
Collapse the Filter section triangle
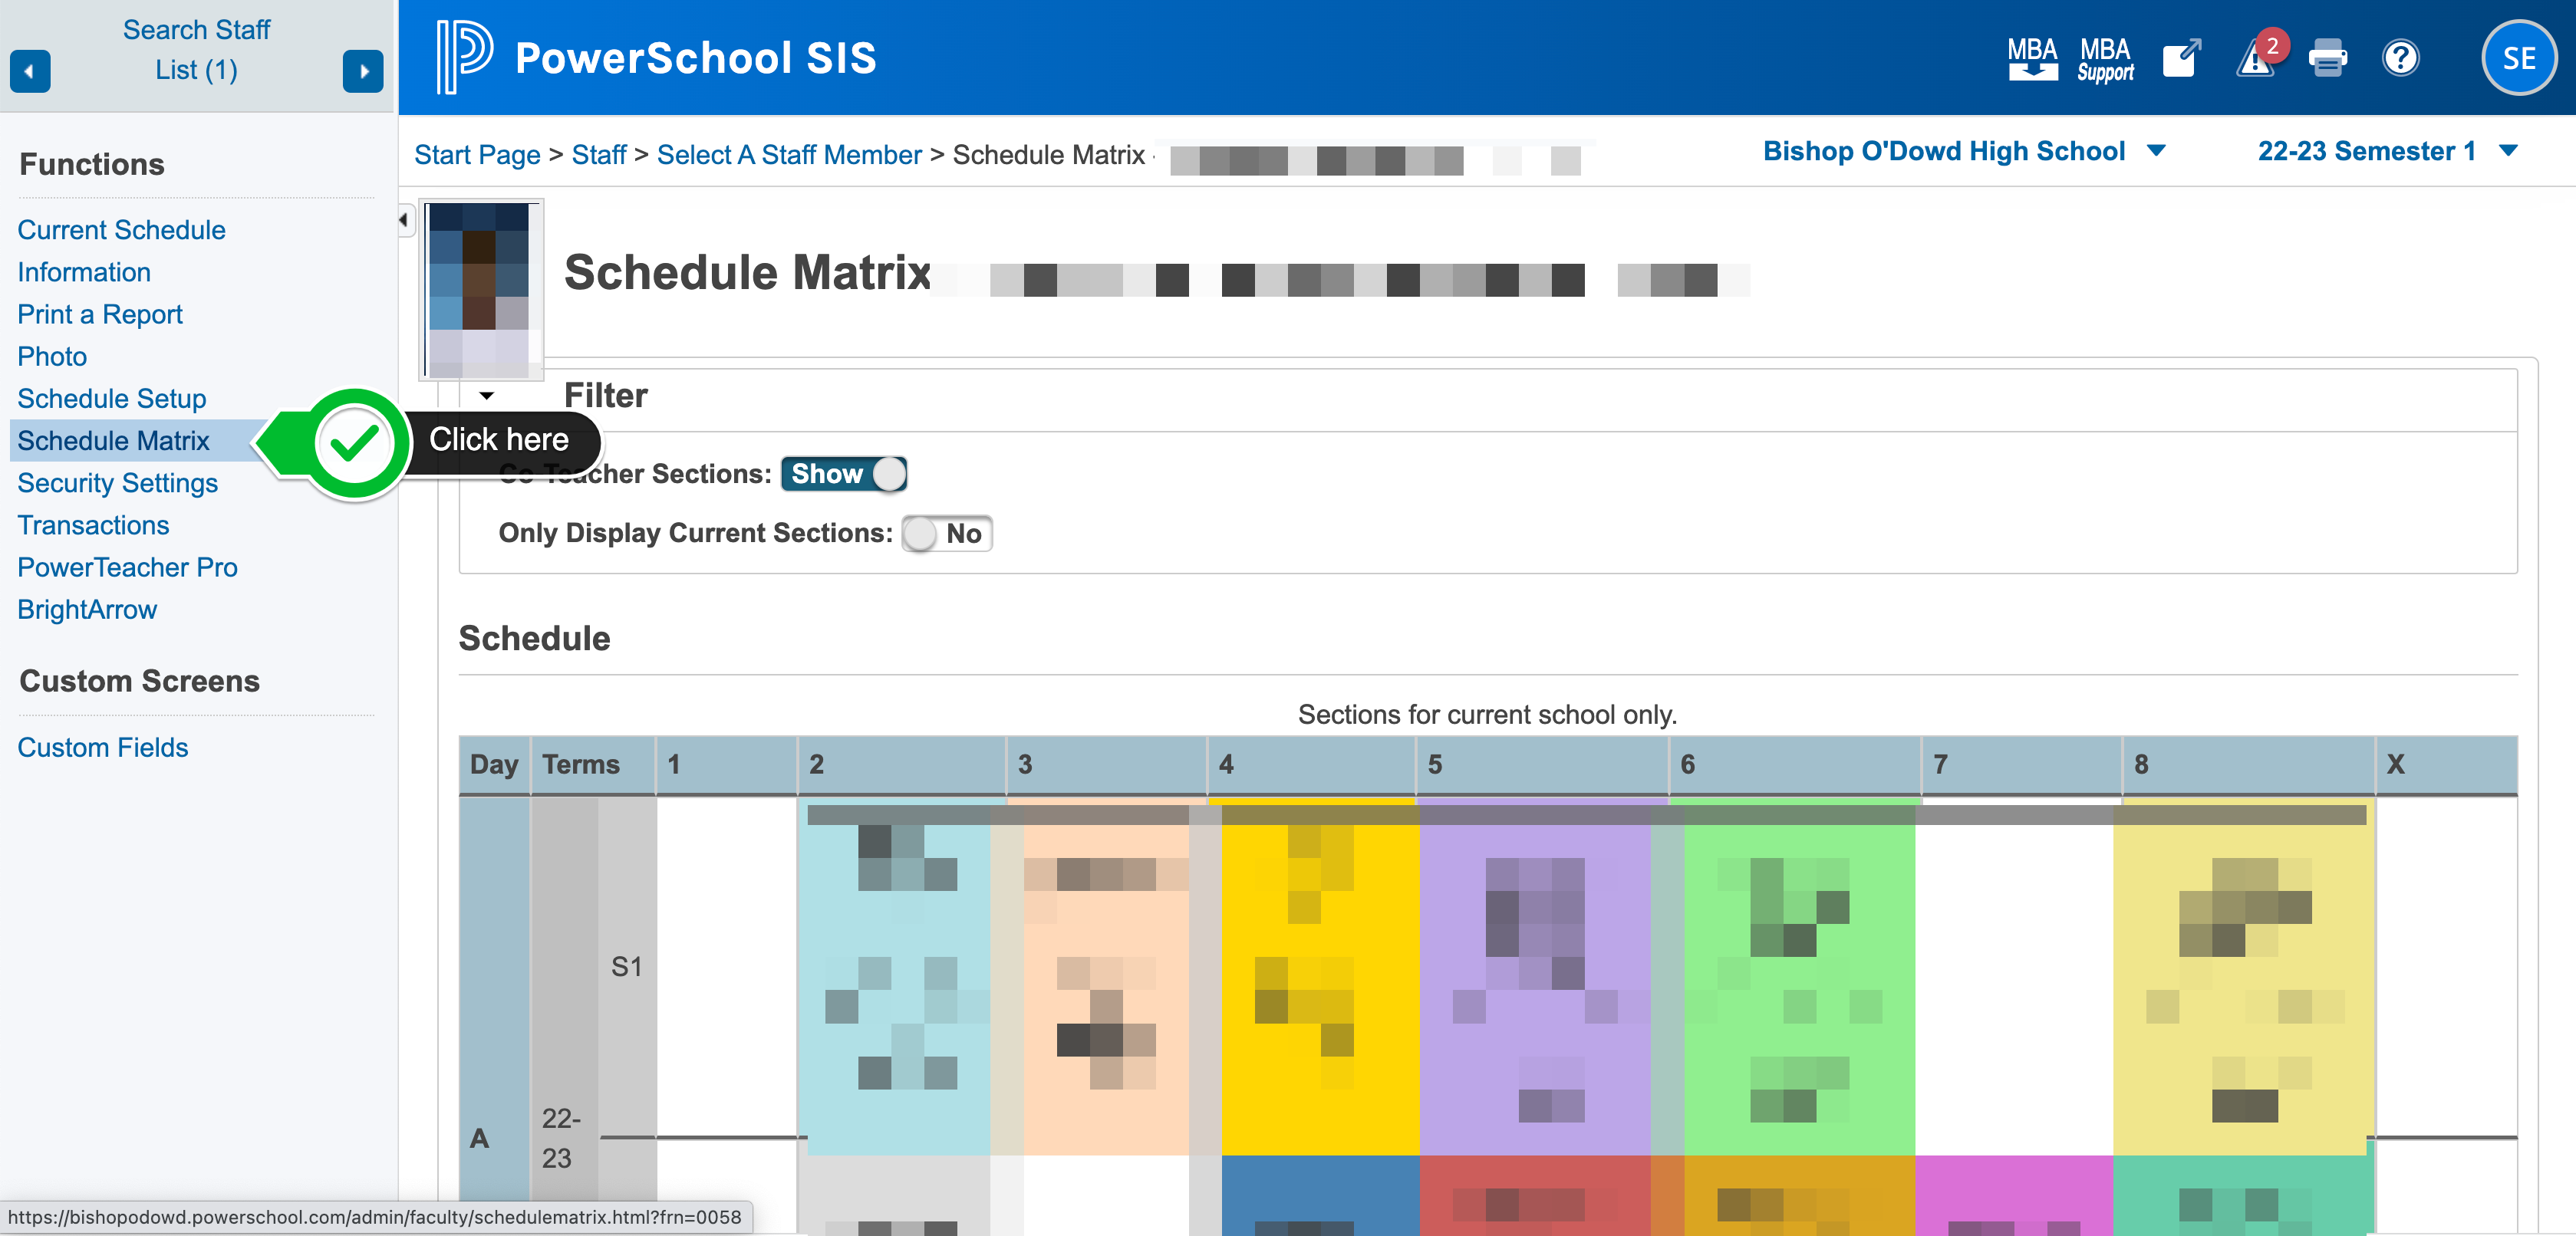pyautogui.click(x=487, y=396)
